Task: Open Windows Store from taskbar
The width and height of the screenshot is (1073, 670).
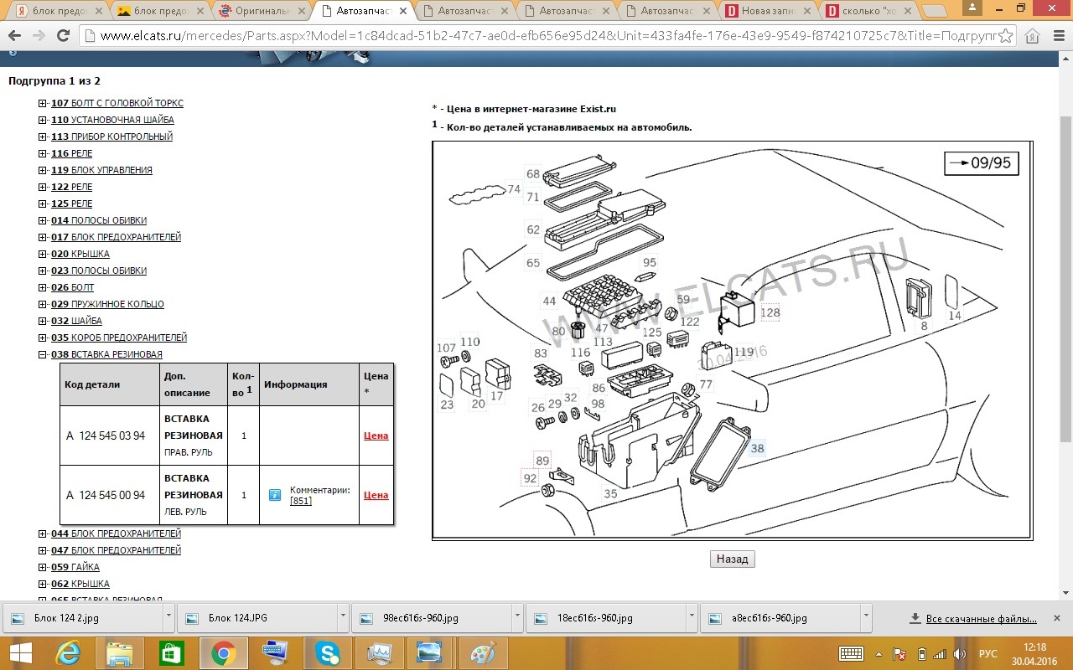Action: point(171,653)
